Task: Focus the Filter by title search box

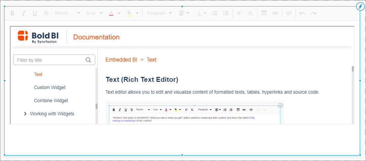Action: [54, 60]
